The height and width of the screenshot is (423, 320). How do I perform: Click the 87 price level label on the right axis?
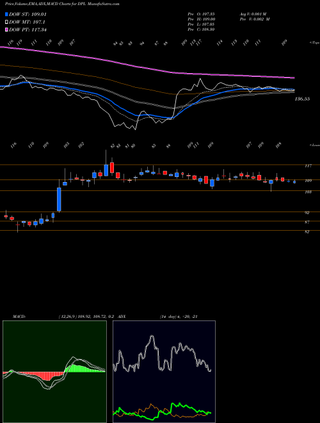(307, 222)
